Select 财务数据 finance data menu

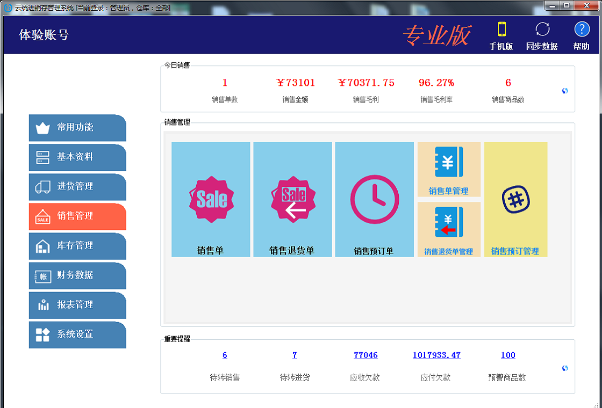tap(77, 275)
